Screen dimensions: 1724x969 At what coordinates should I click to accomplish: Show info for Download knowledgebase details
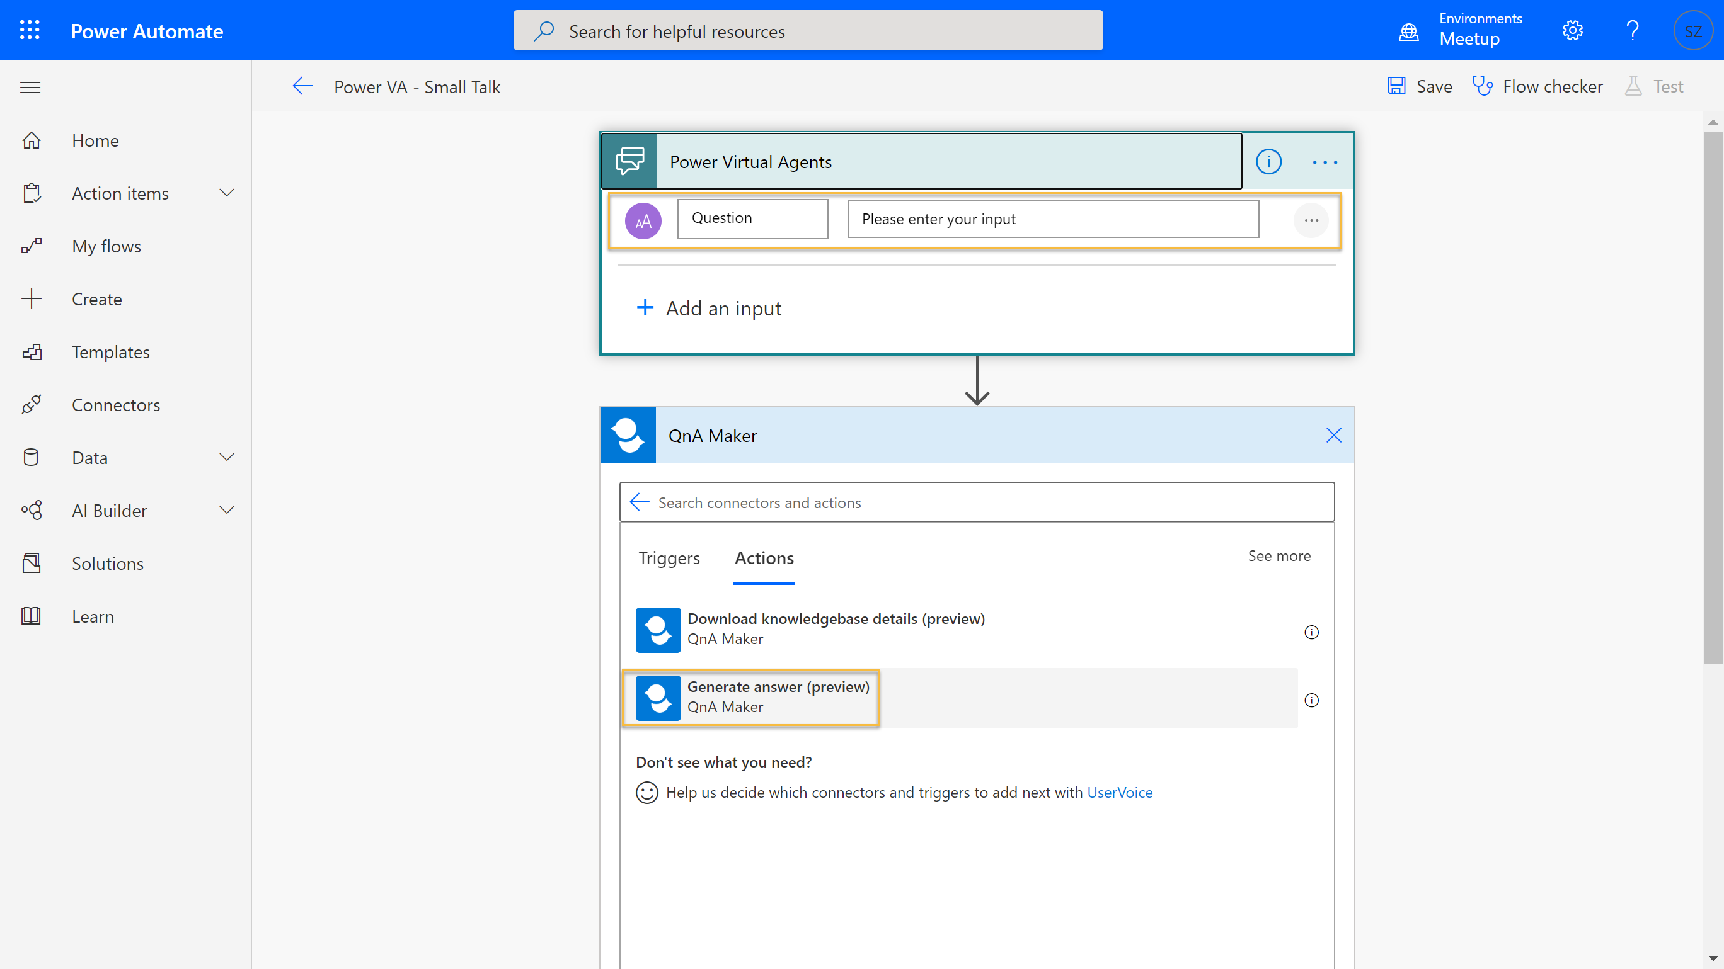(x=1311, y=632)
